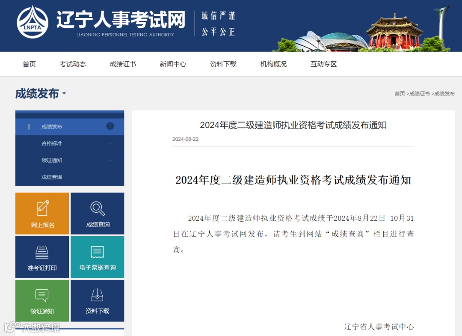Viewport: 462px width, 336px height.
Task: Open the orange 网上报名 tile label
Action: (x=42, y=225)
